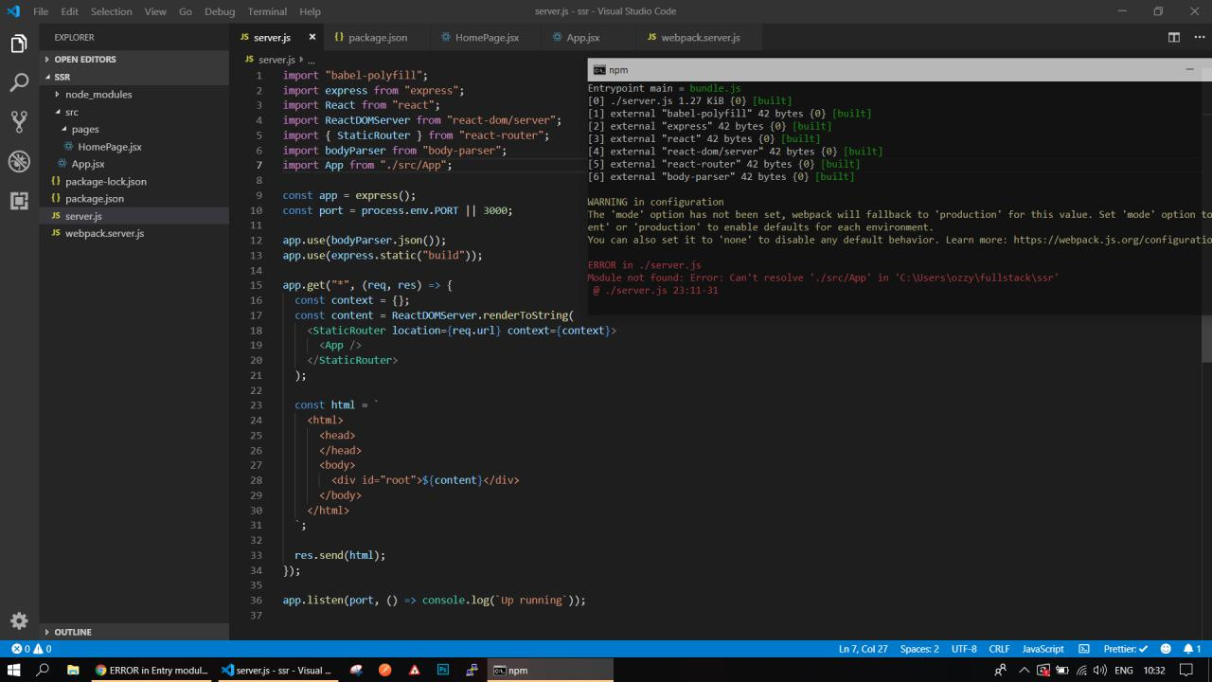Image resolution: width=1212 pixels, height=682 pixels.
Task: Change end of line sequence CRLF
Action: pos(999,649)
